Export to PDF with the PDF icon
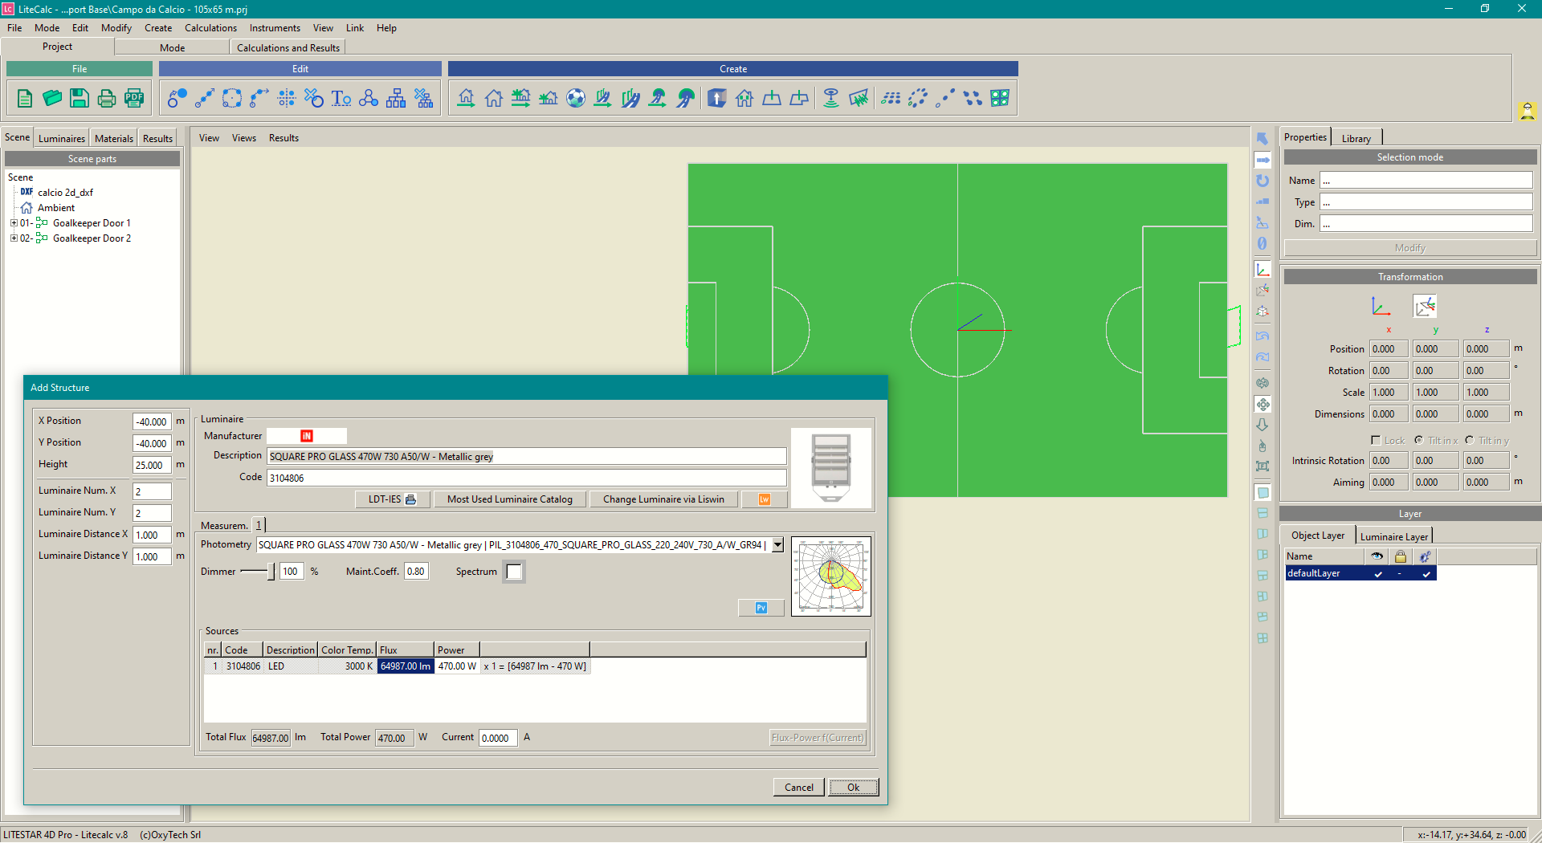The image size is (1542, 843). coord(134,98)
